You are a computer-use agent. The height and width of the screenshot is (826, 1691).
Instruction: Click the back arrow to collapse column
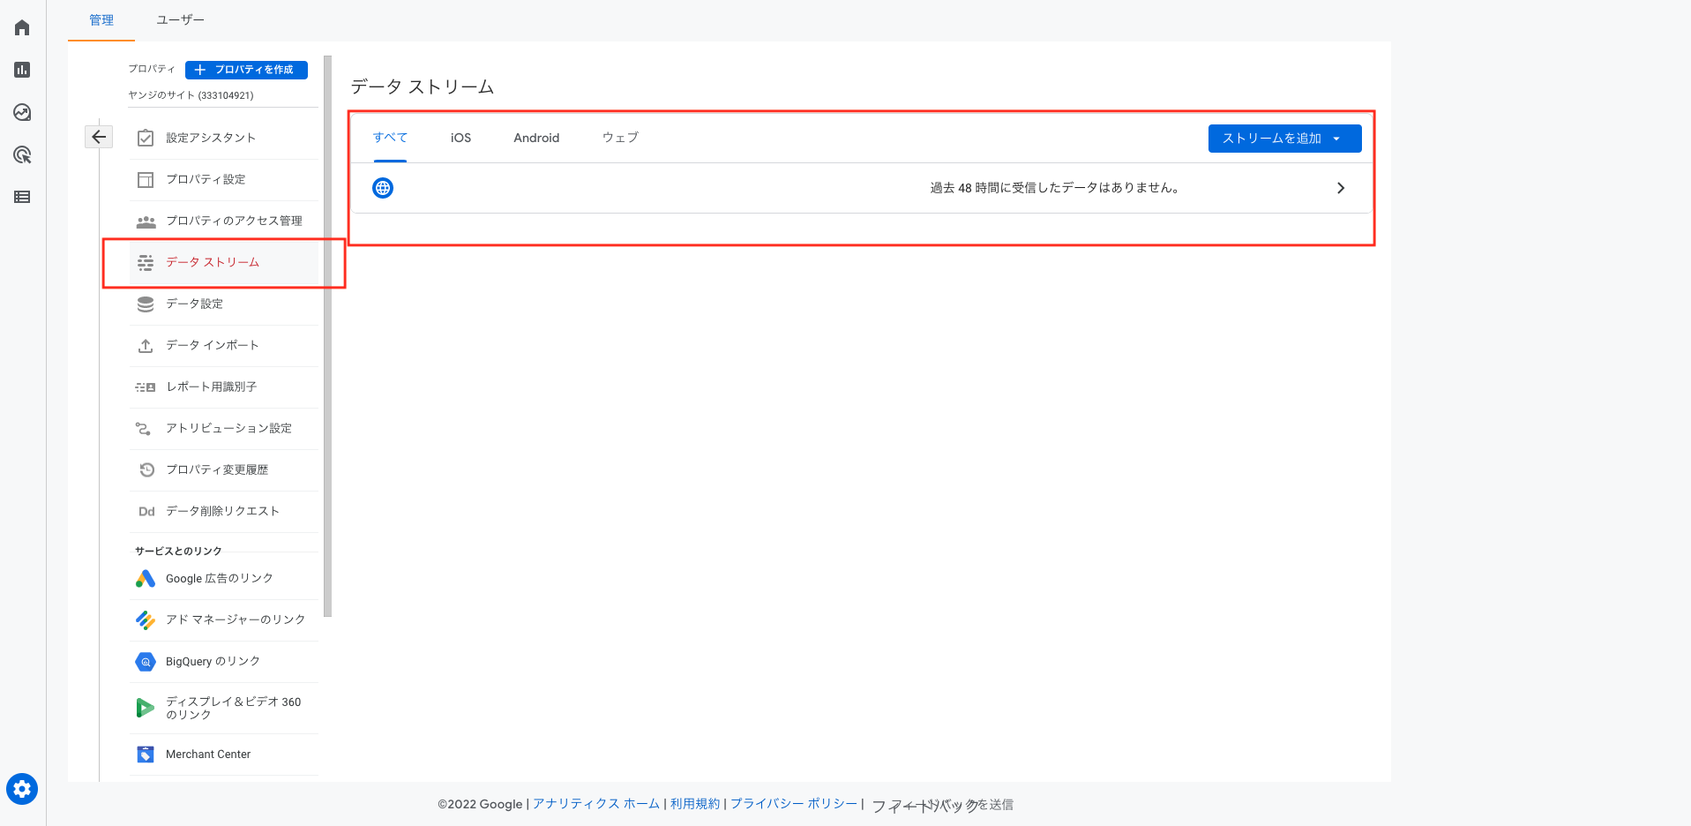pos(99,137)
